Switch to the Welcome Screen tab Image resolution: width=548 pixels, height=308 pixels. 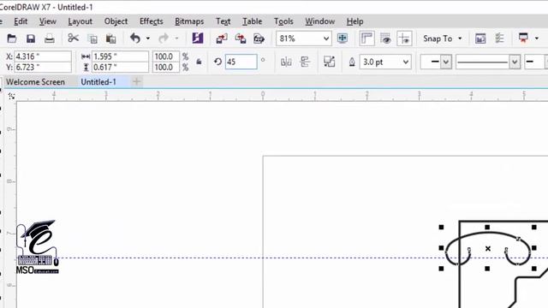35,82
